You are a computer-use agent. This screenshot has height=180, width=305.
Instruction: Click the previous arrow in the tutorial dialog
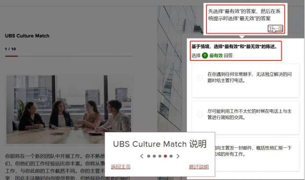point(142,156)
